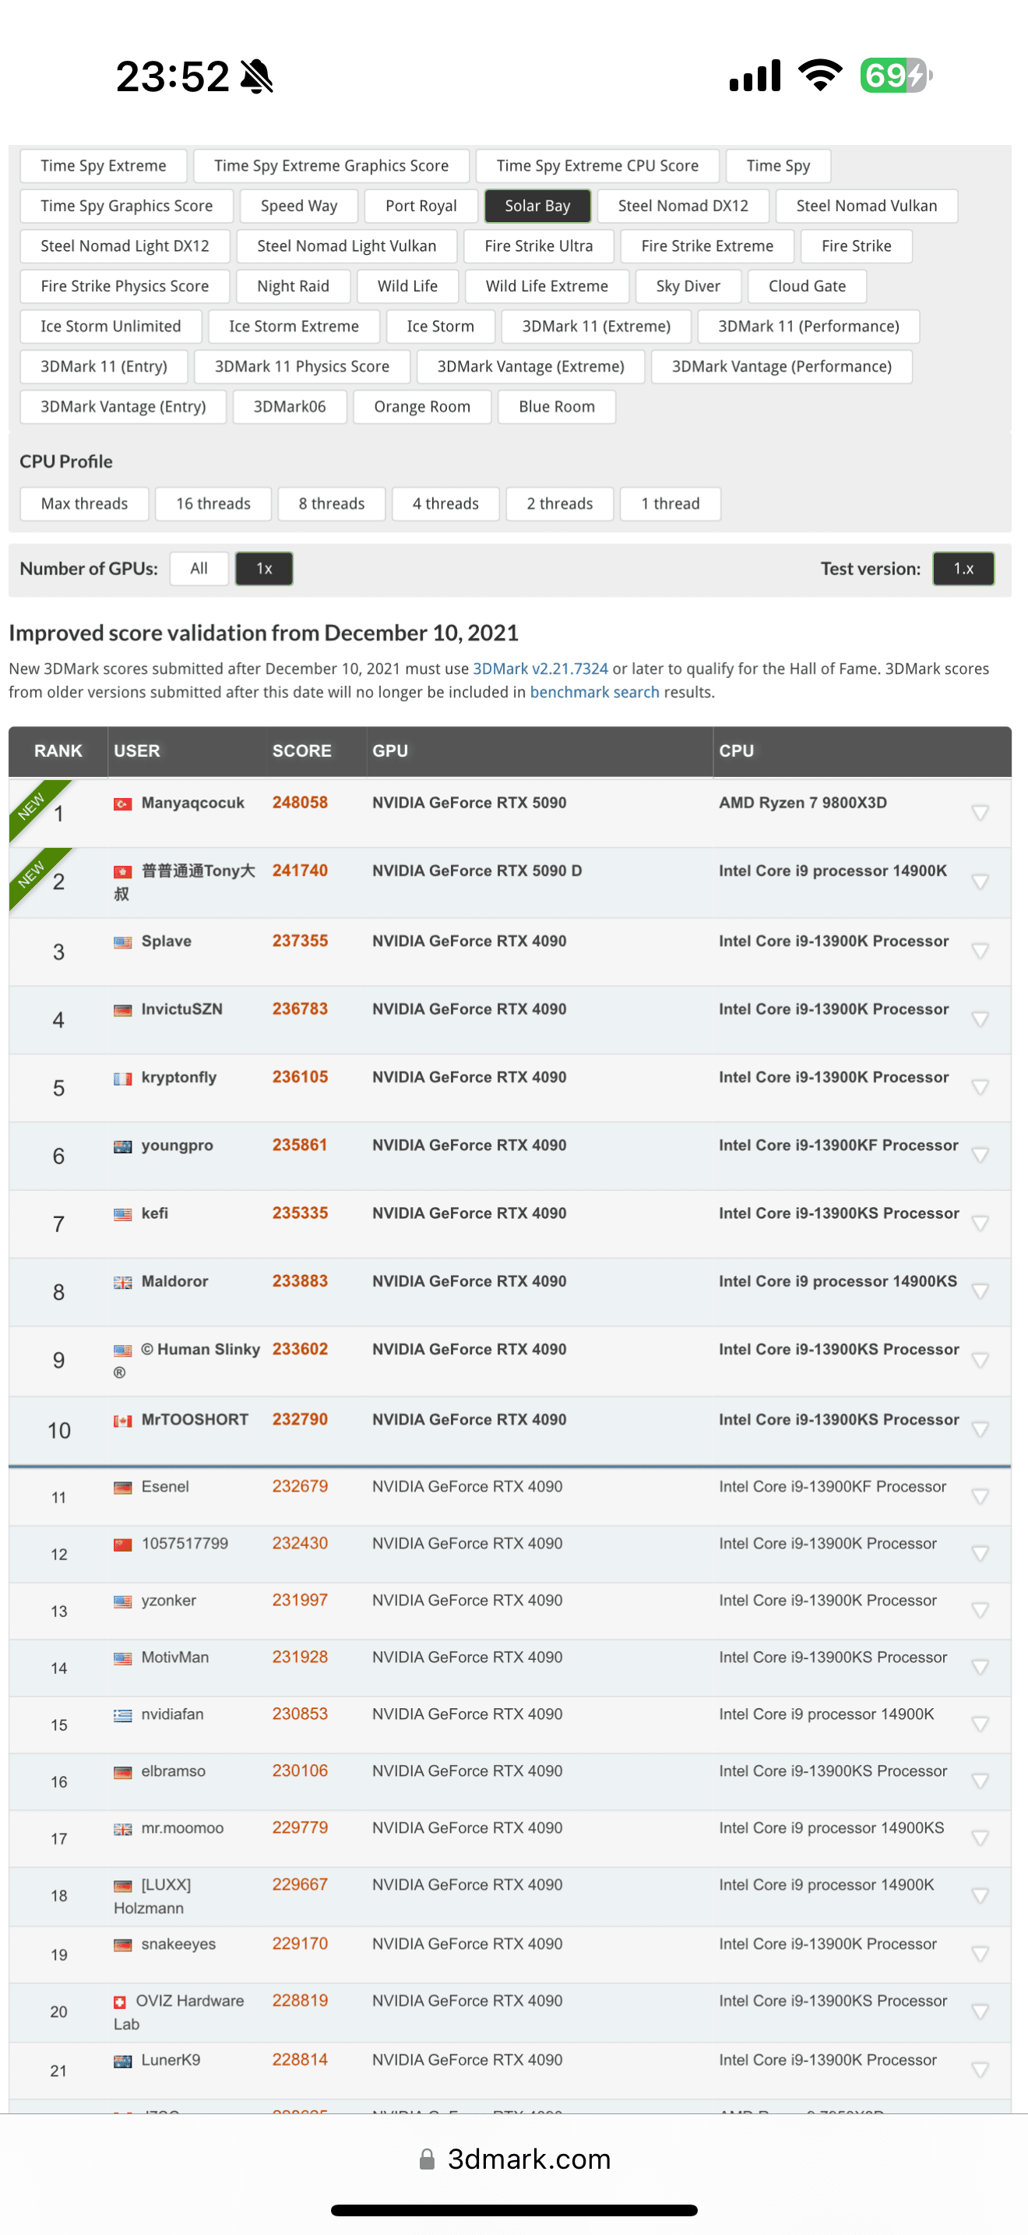1028x2235 pixels.
Task: Click the Greek flag beside nvidiafan
Action: tap(122, 1714)
